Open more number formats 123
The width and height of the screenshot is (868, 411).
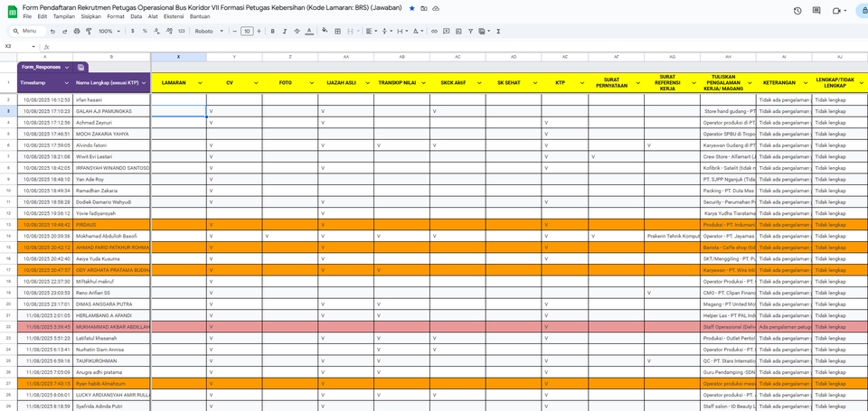(x=182, y=32)
